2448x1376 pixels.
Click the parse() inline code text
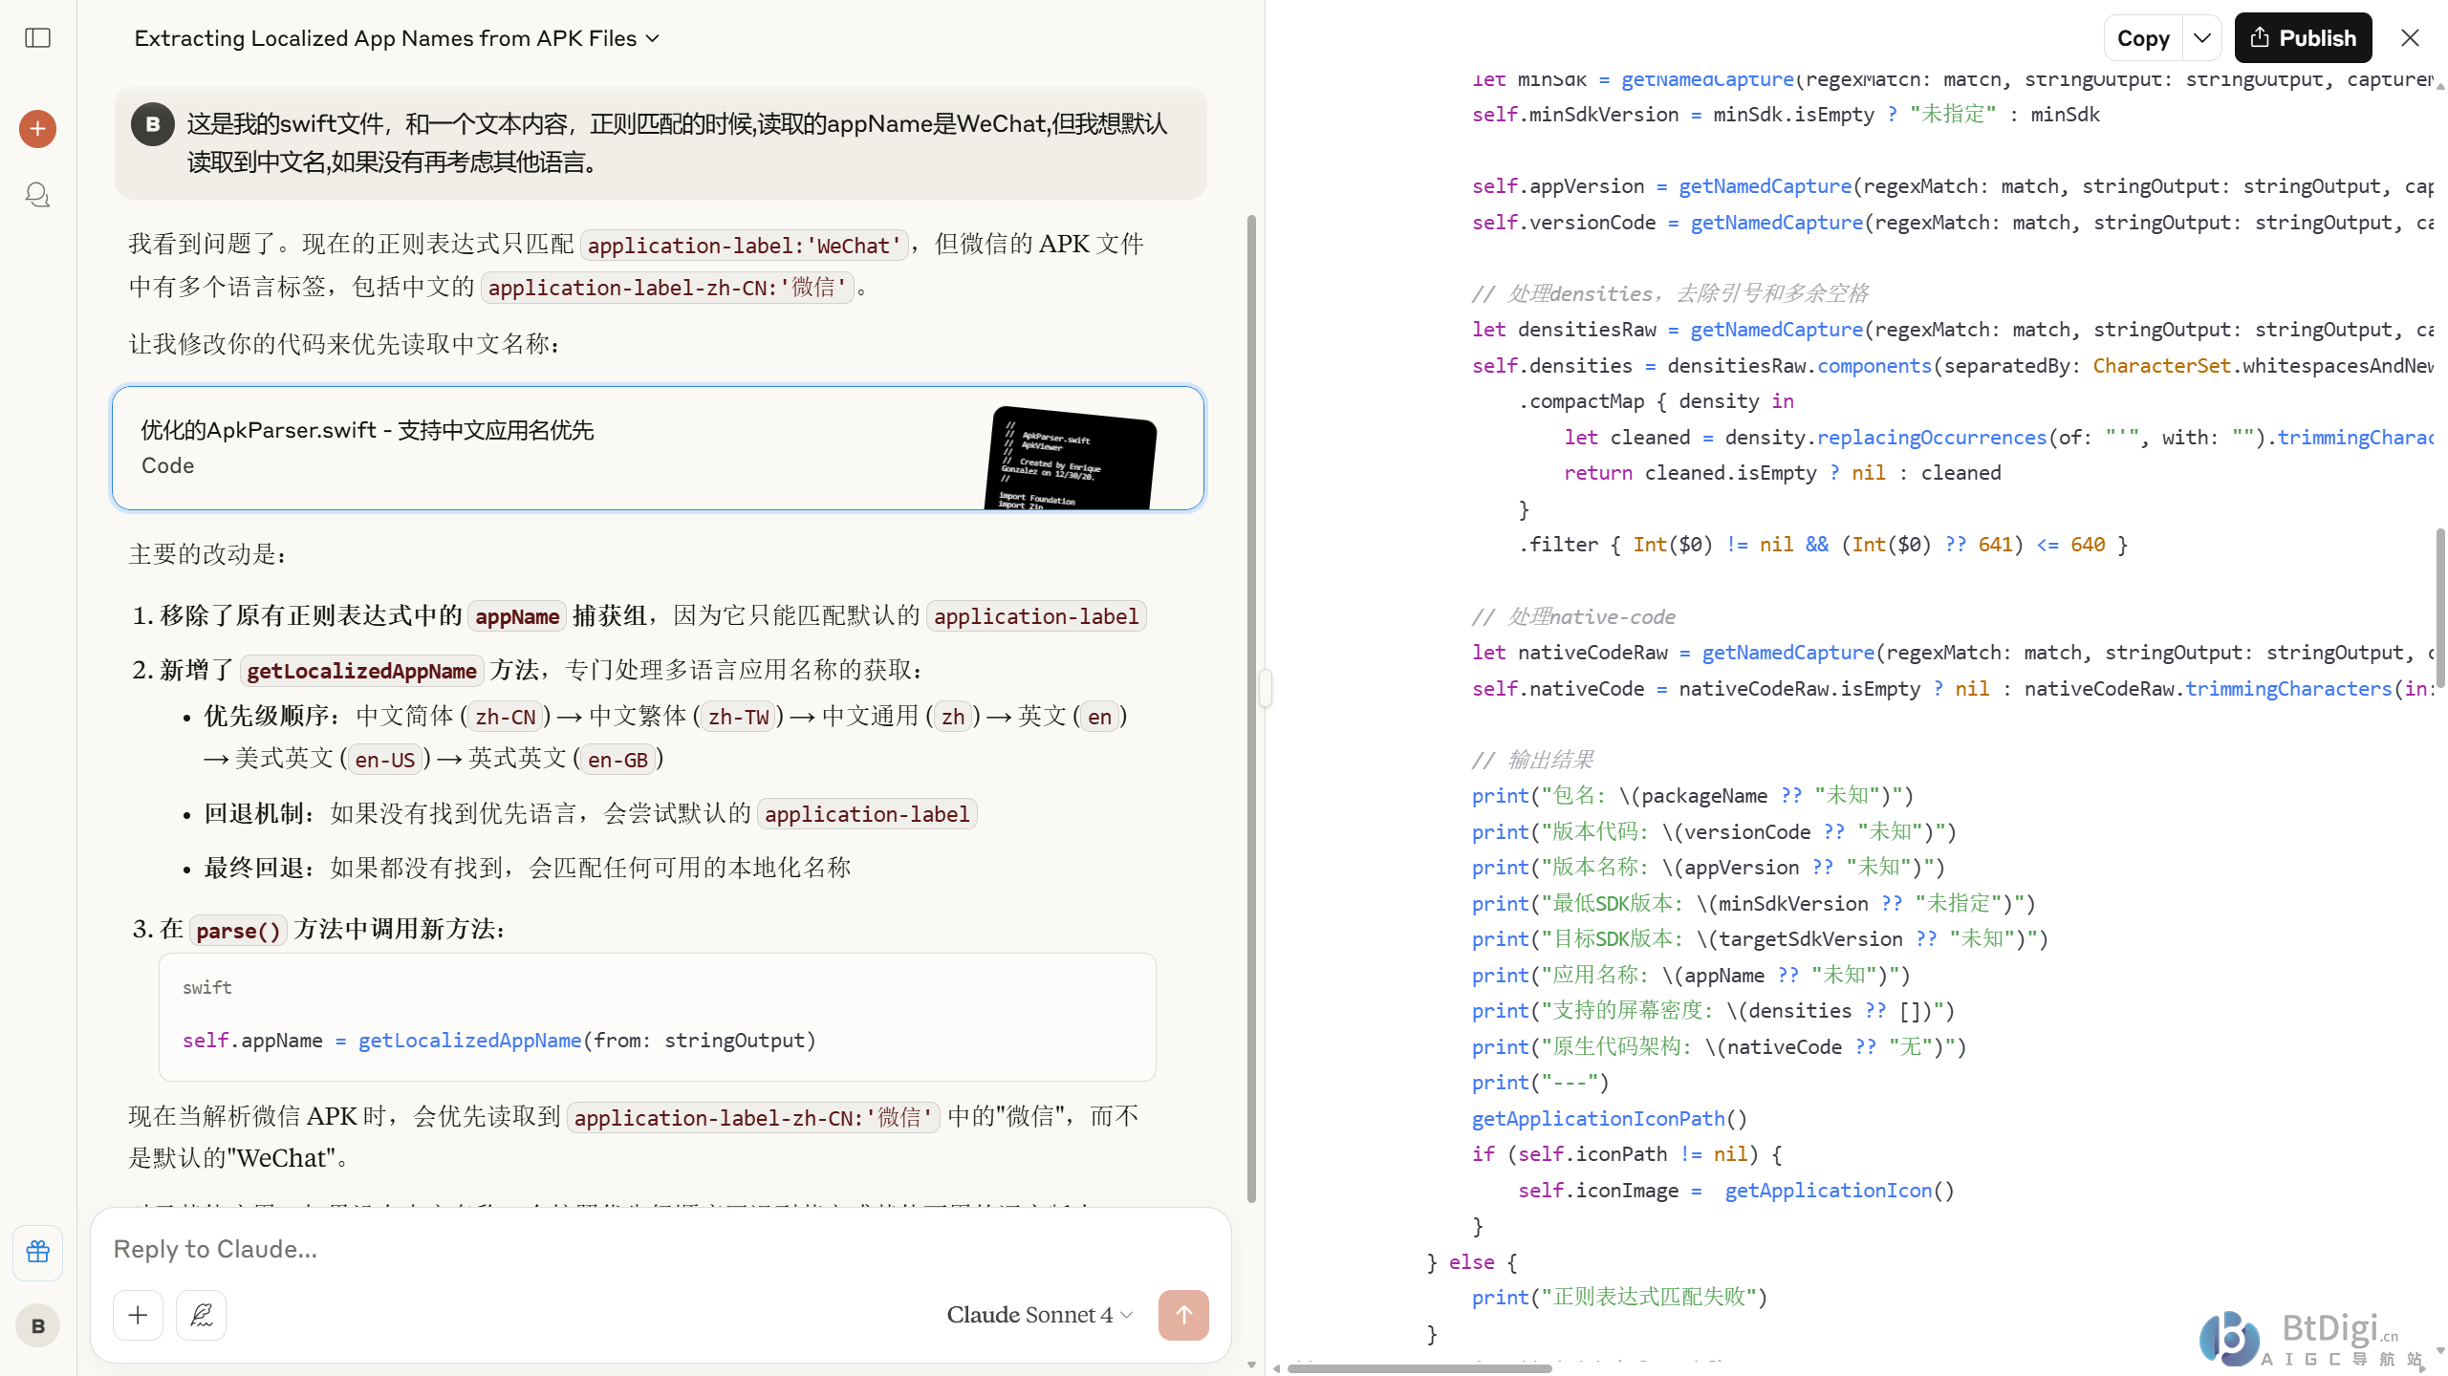[x=237, y=931]
